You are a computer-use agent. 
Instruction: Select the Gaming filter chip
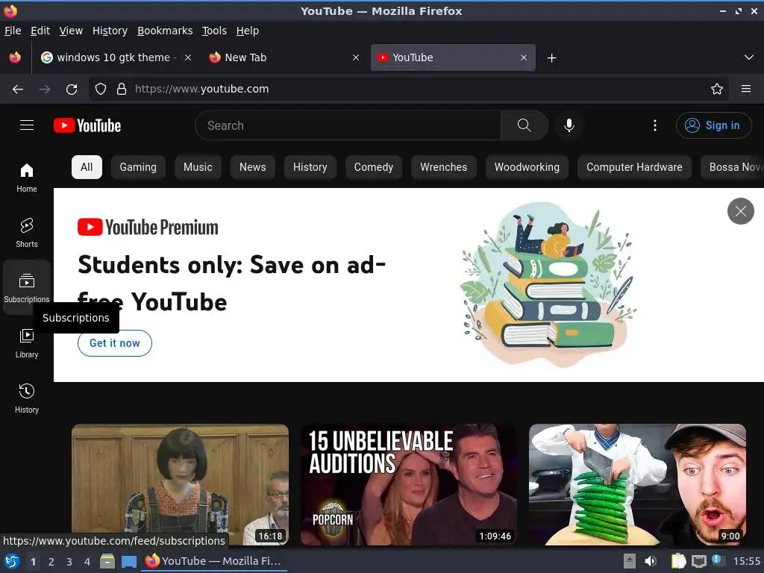(138, 167)
